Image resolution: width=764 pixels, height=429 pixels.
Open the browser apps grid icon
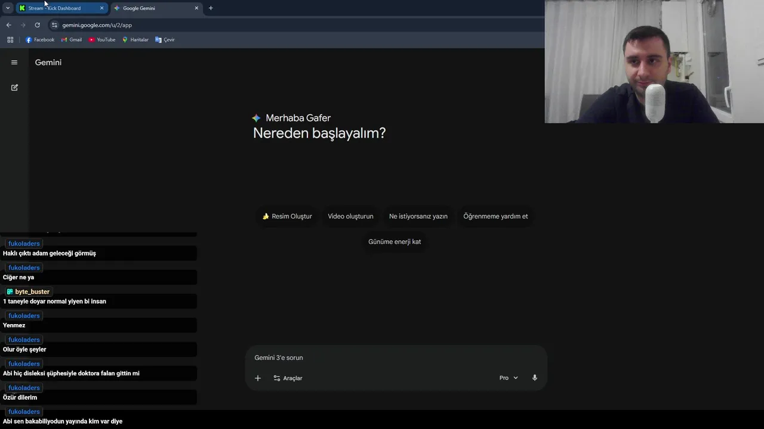coord(10,40)
